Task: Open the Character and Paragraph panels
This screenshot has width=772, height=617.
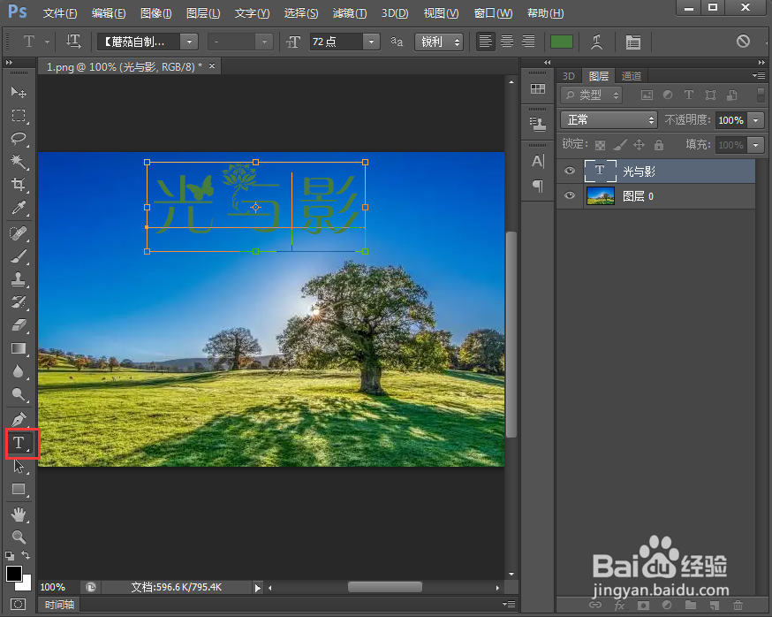Action: 633,42
